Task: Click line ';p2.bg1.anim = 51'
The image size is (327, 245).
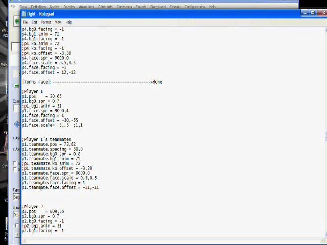Action: tap(42, 226)
